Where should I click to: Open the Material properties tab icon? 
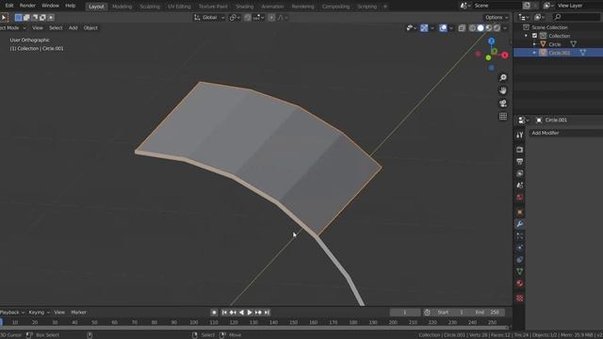pyautogui.click(x=519, y=283)
